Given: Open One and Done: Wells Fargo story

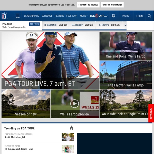Looking at the screenshot, I should (x=126, y=46).
